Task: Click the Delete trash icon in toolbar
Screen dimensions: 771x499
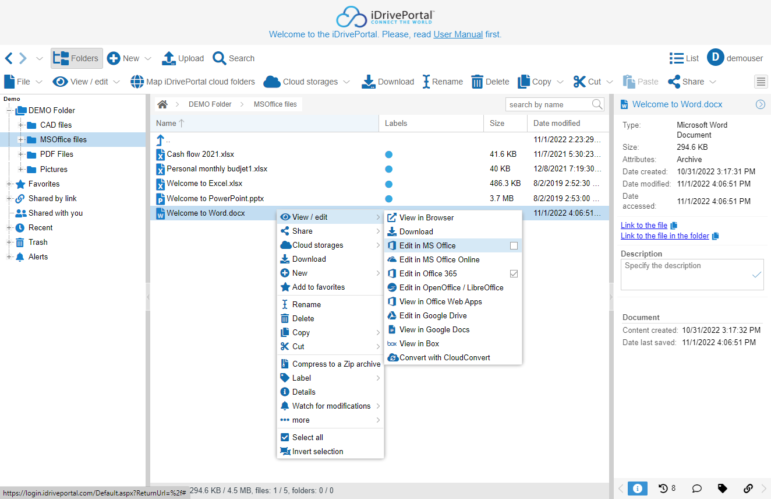Action: coord(477,82)
